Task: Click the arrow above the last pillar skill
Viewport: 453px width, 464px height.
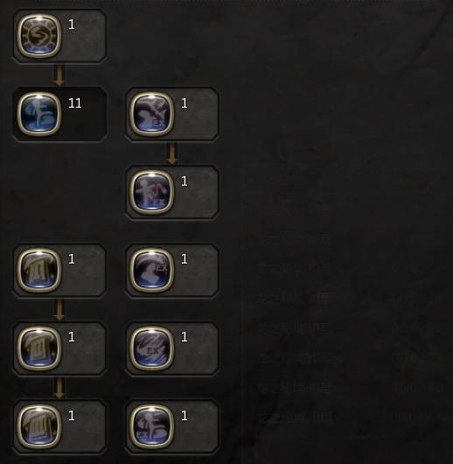Action: click(59, 388)
